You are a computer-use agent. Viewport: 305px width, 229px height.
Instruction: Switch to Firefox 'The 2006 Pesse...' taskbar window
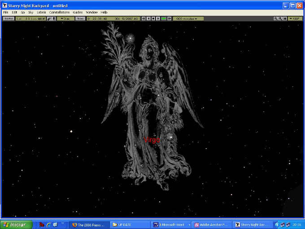point(89,225)
